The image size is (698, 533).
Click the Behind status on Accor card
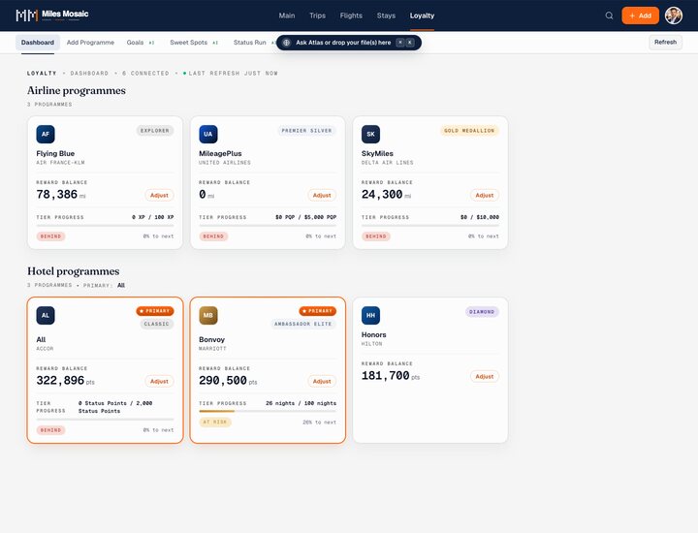click(50, 430)
